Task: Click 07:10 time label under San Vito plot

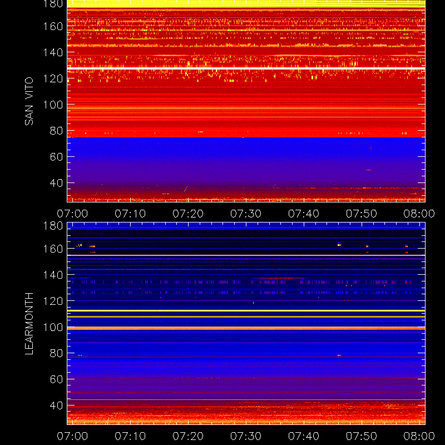Action: click(x=130, y=214)
